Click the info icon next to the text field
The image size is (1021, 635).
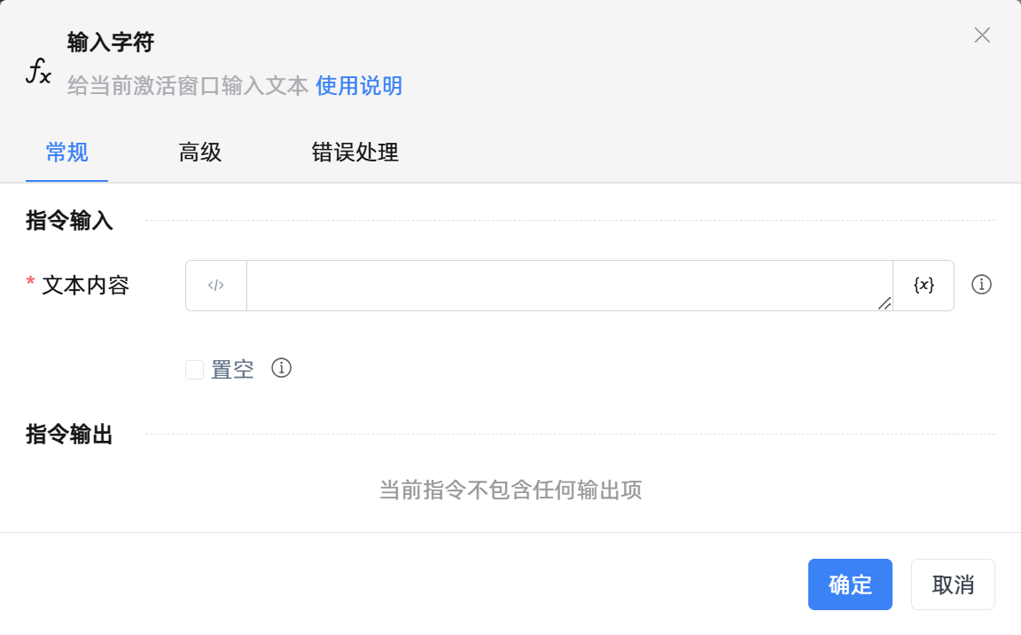pyautogui.click(x=982, y=285)
